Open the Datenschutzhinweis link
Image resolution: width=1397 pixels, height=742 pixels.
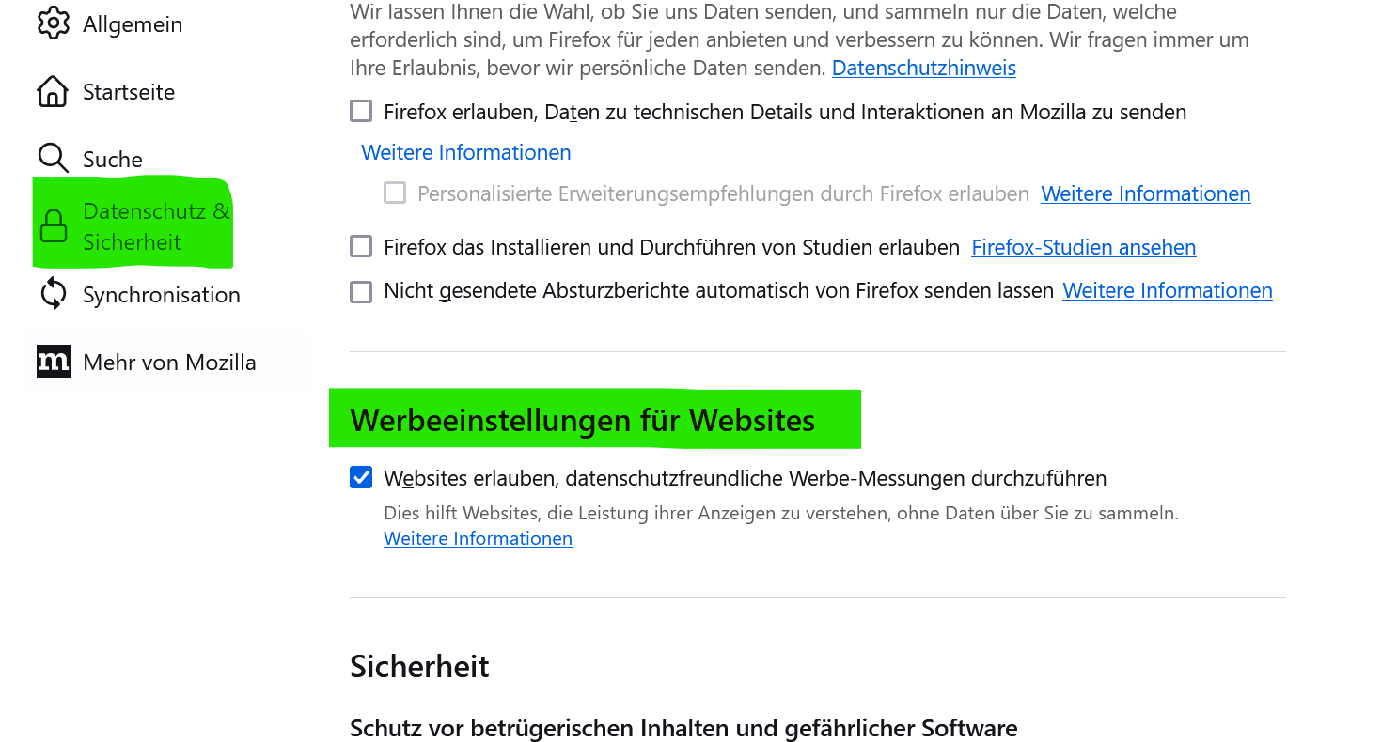pyautogui.click(x=923, y=68)
